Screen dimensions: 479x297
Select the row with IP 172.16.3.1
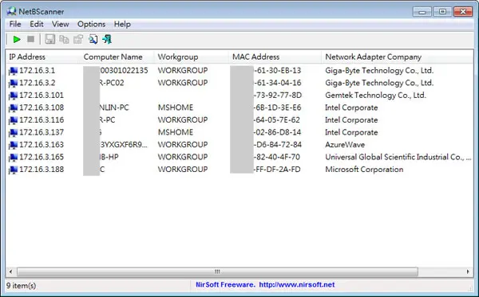[239, 70]
